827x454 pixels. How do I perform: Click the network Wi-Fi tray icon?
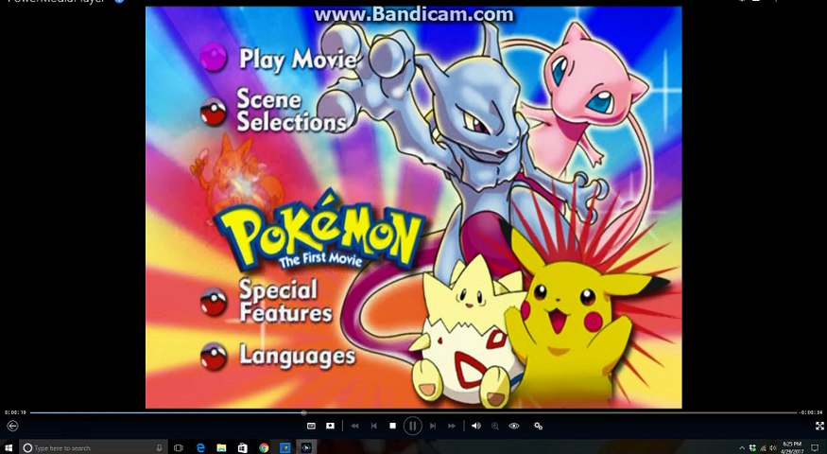[x=763, y=448]
